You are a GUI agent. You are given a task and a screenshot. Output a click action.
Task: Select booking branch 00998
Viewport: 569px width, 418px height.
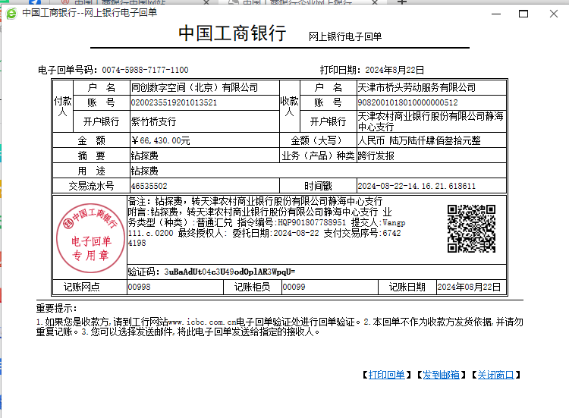(140, 287)
